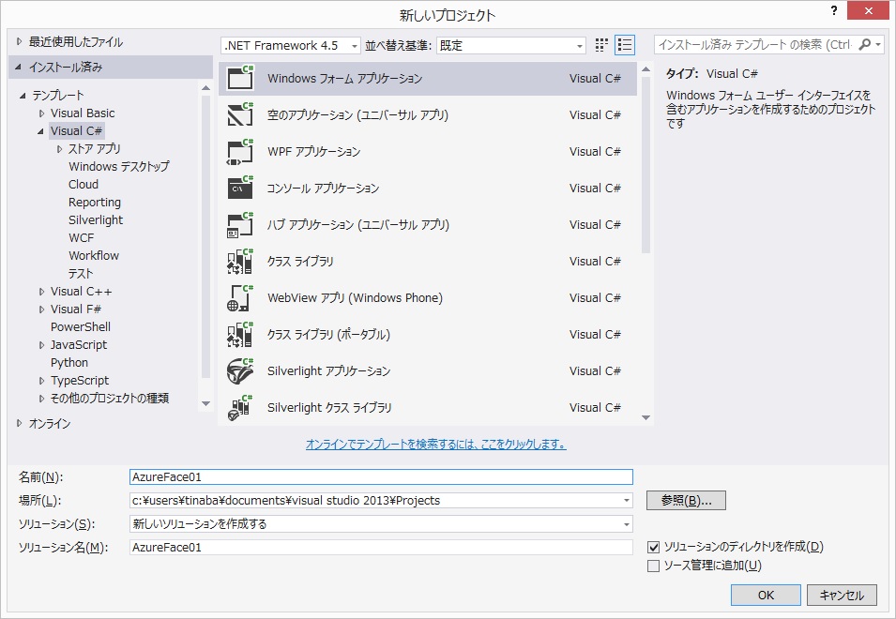Select the Cloud category
This screenshot has height=619, width=896.
coord(84,185)
